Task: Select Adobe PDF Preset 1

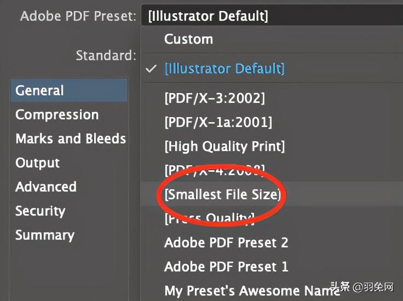Action: coord(226,267)
